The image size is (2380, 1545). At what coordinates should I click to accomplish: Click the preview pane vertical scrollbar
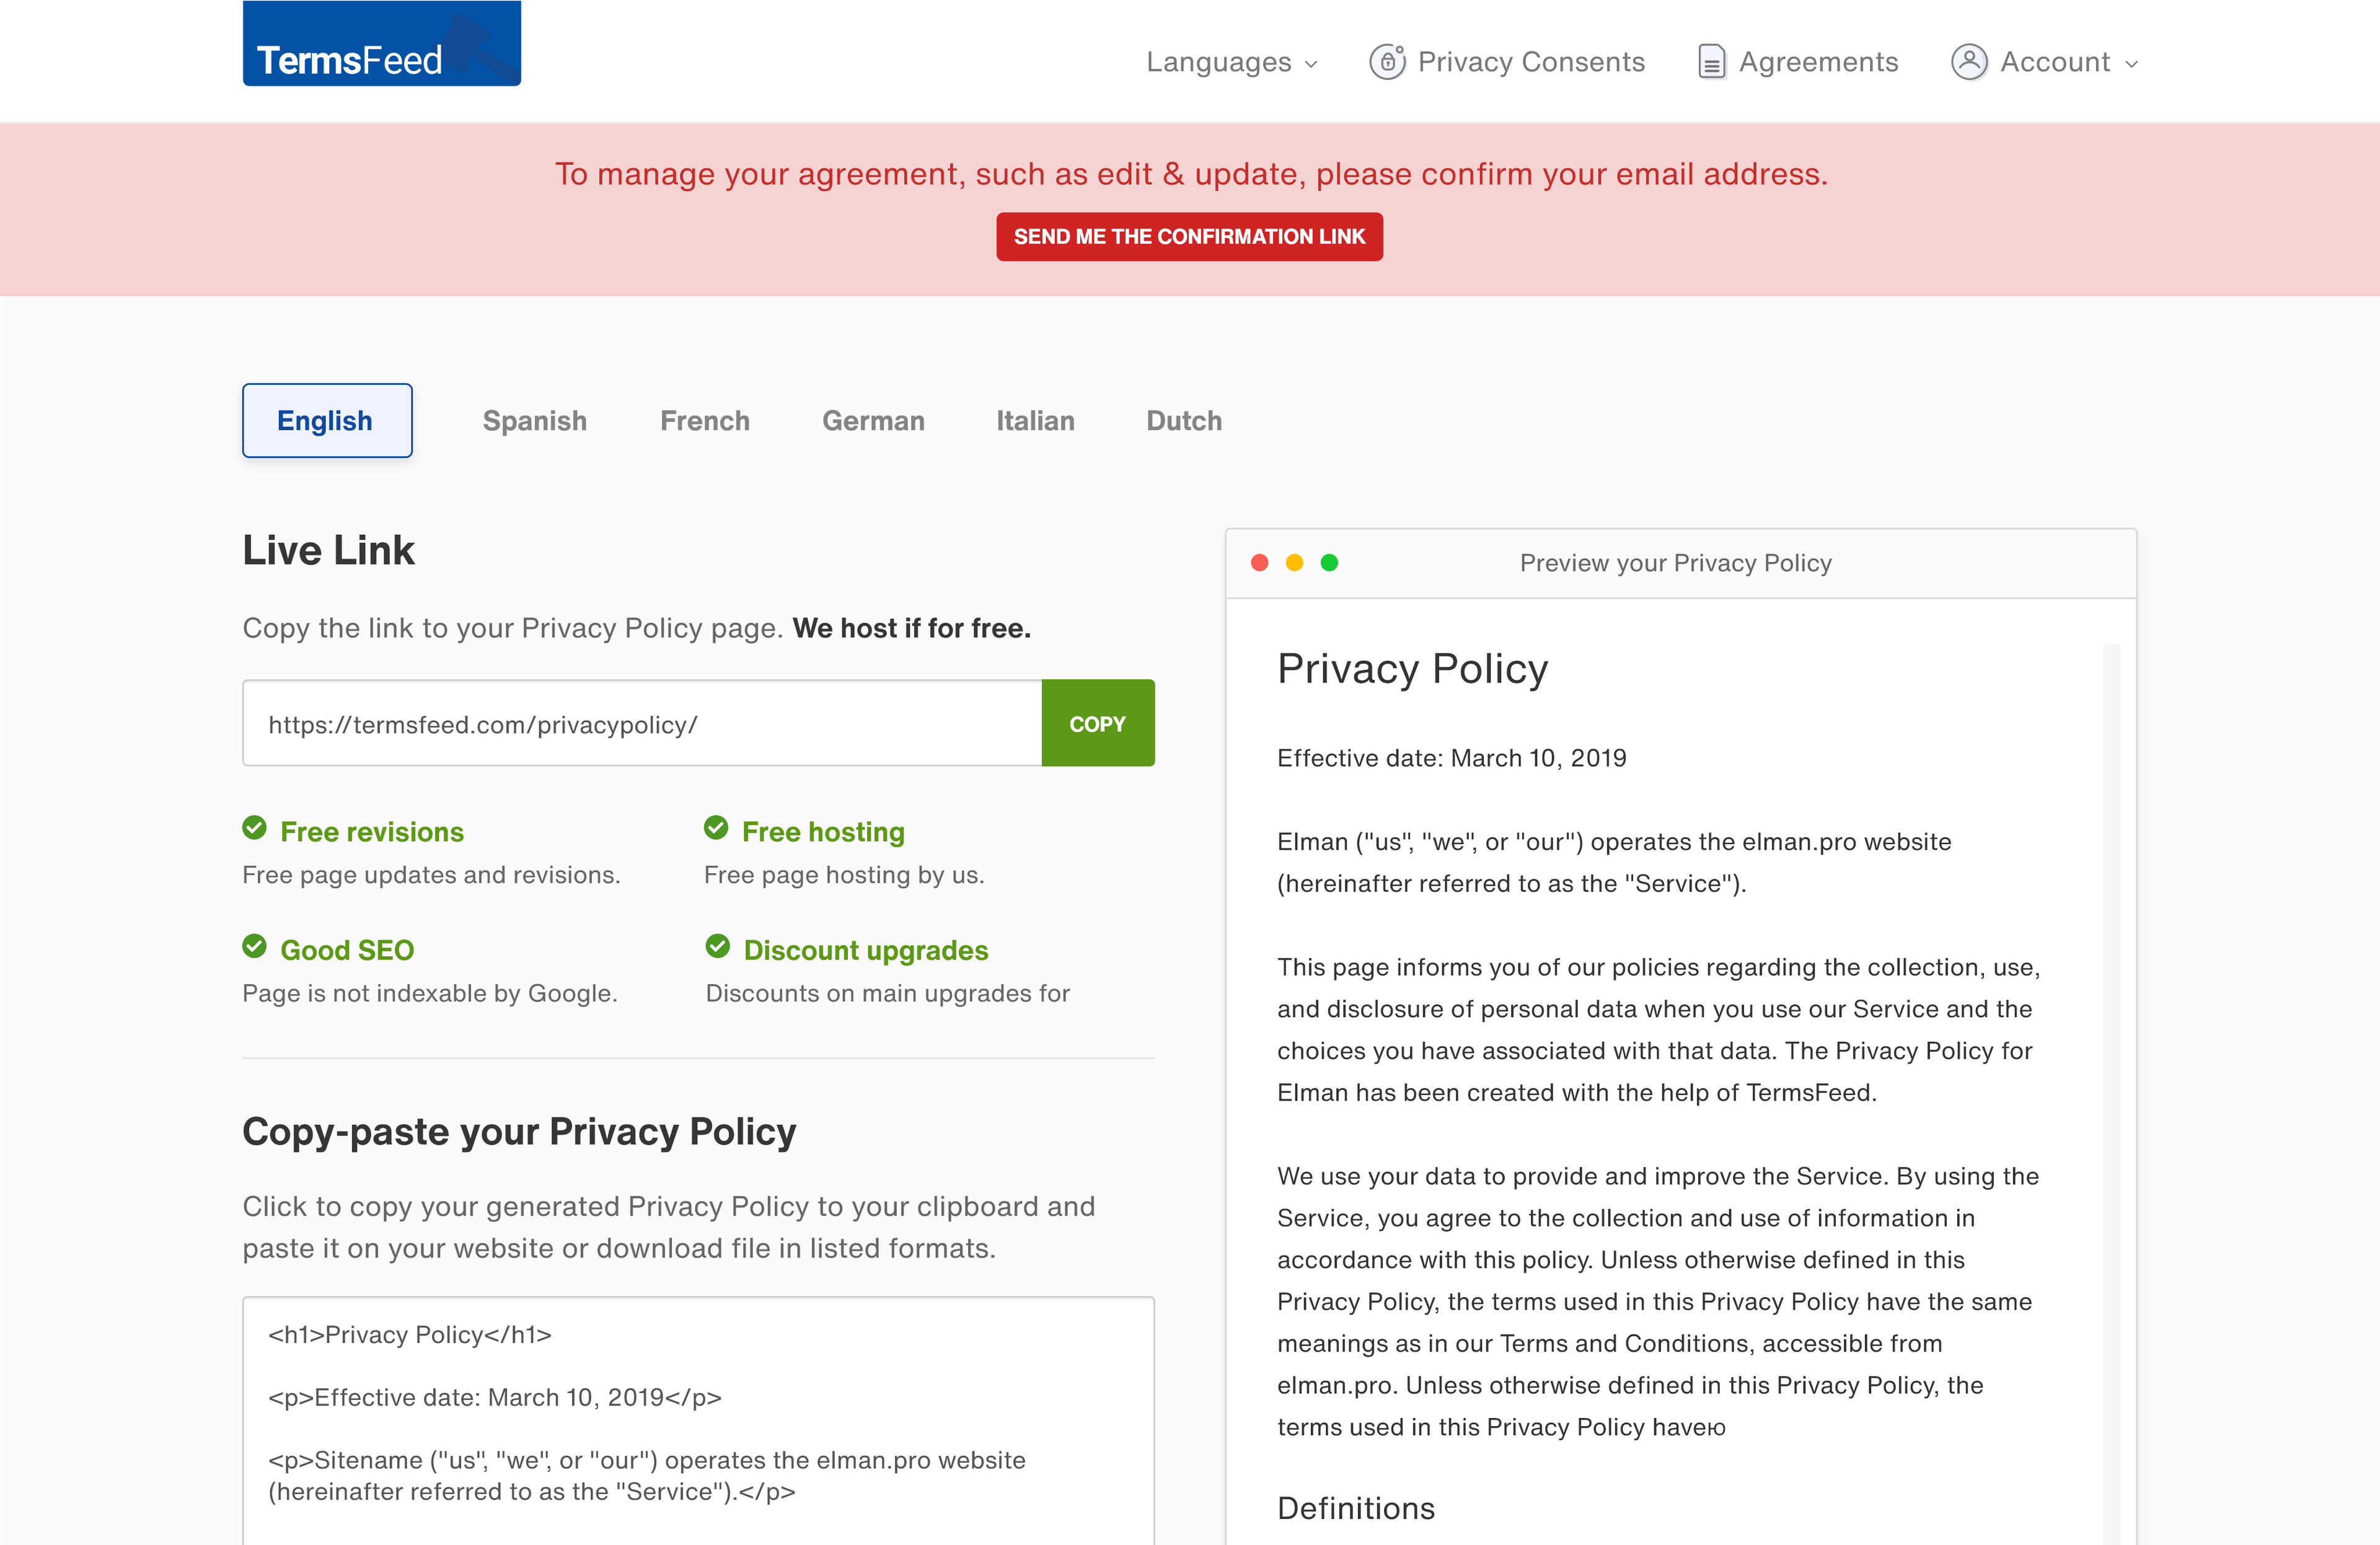(2111, 1094)
